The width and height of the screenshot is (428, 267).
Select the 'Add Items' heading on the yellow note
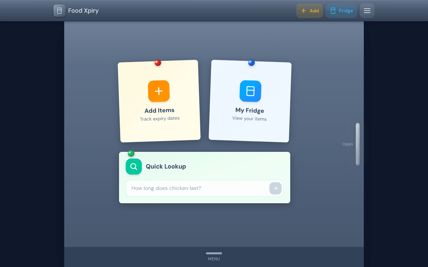point(159,110)
